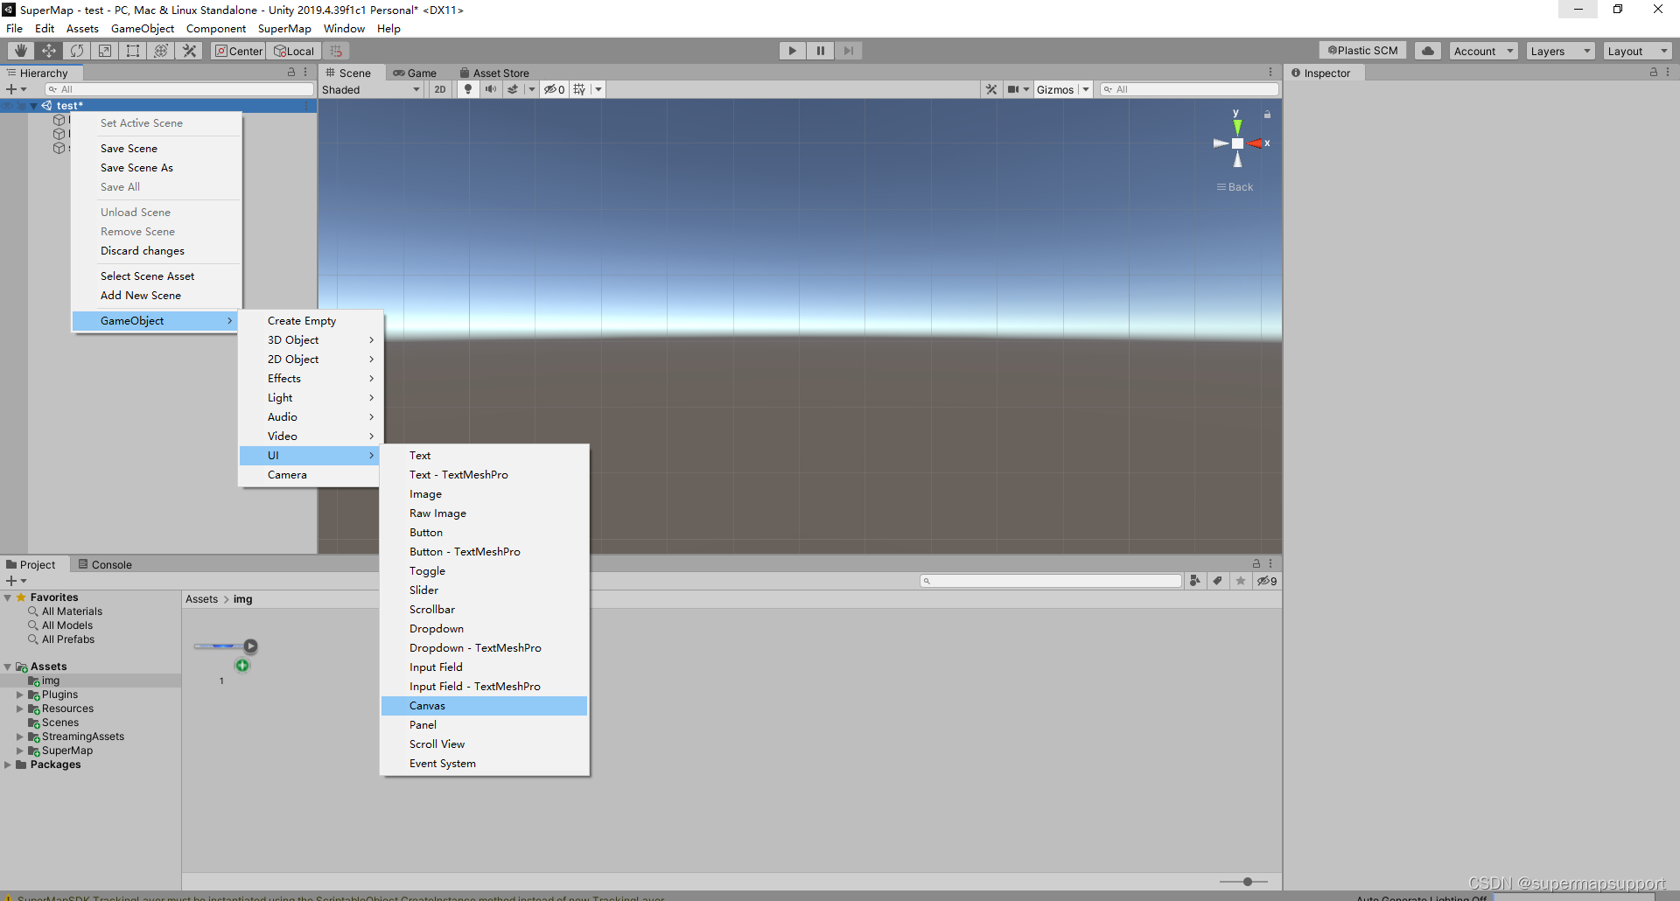Image resolution: width=1680 pixels, height=901 pixels.
Task: Select the Rotate tool
Action: coord(77,50)
